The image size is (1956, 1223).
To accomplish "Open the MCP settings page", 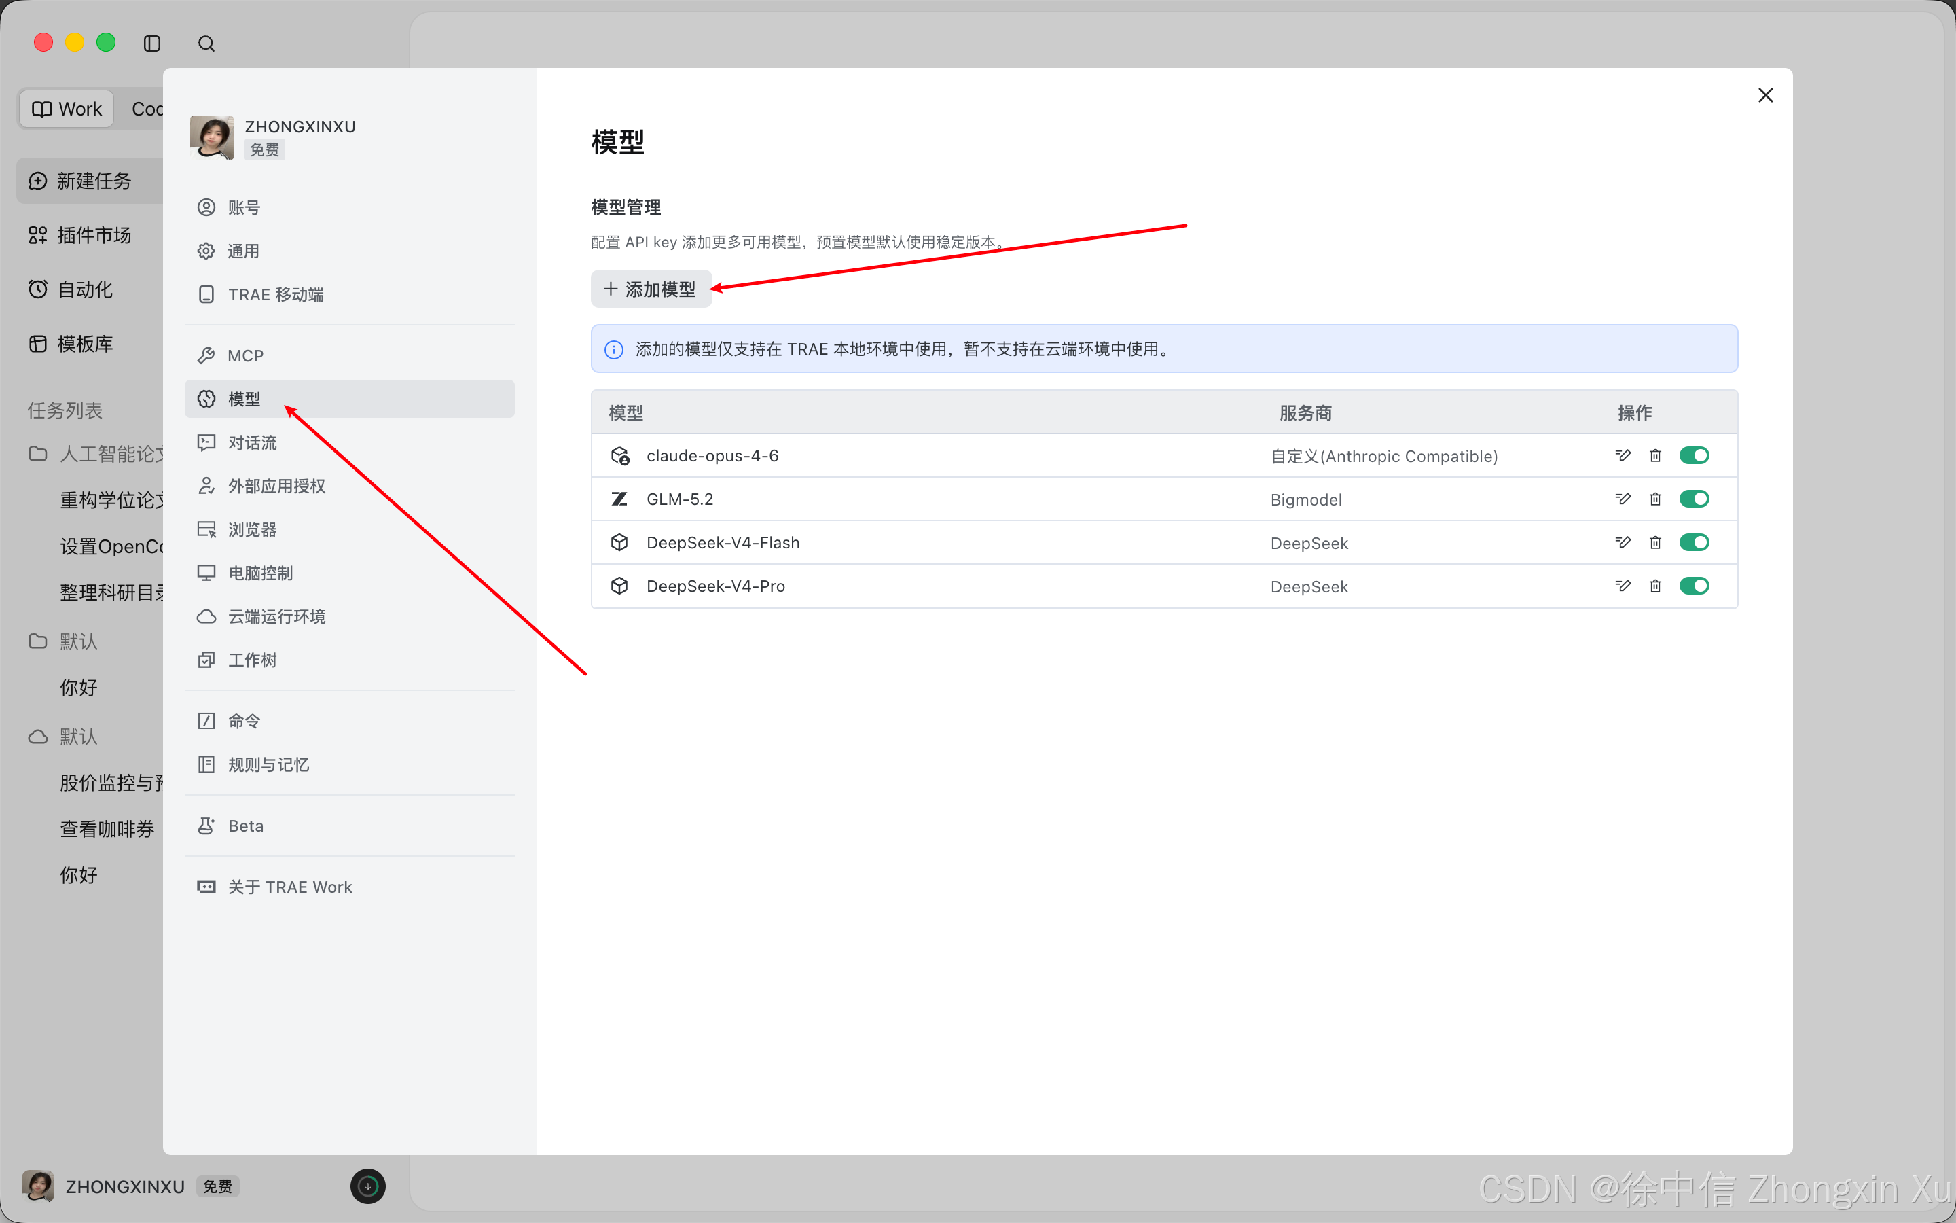I will (349, 356).
